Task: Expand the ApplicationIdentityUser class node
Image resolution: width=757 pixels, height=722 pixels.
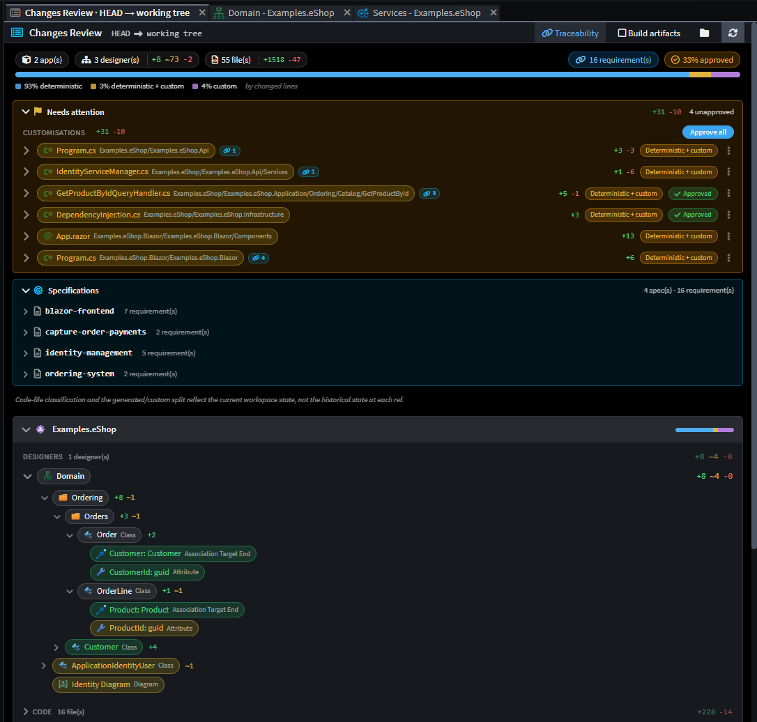Action: tap(43, 666)
